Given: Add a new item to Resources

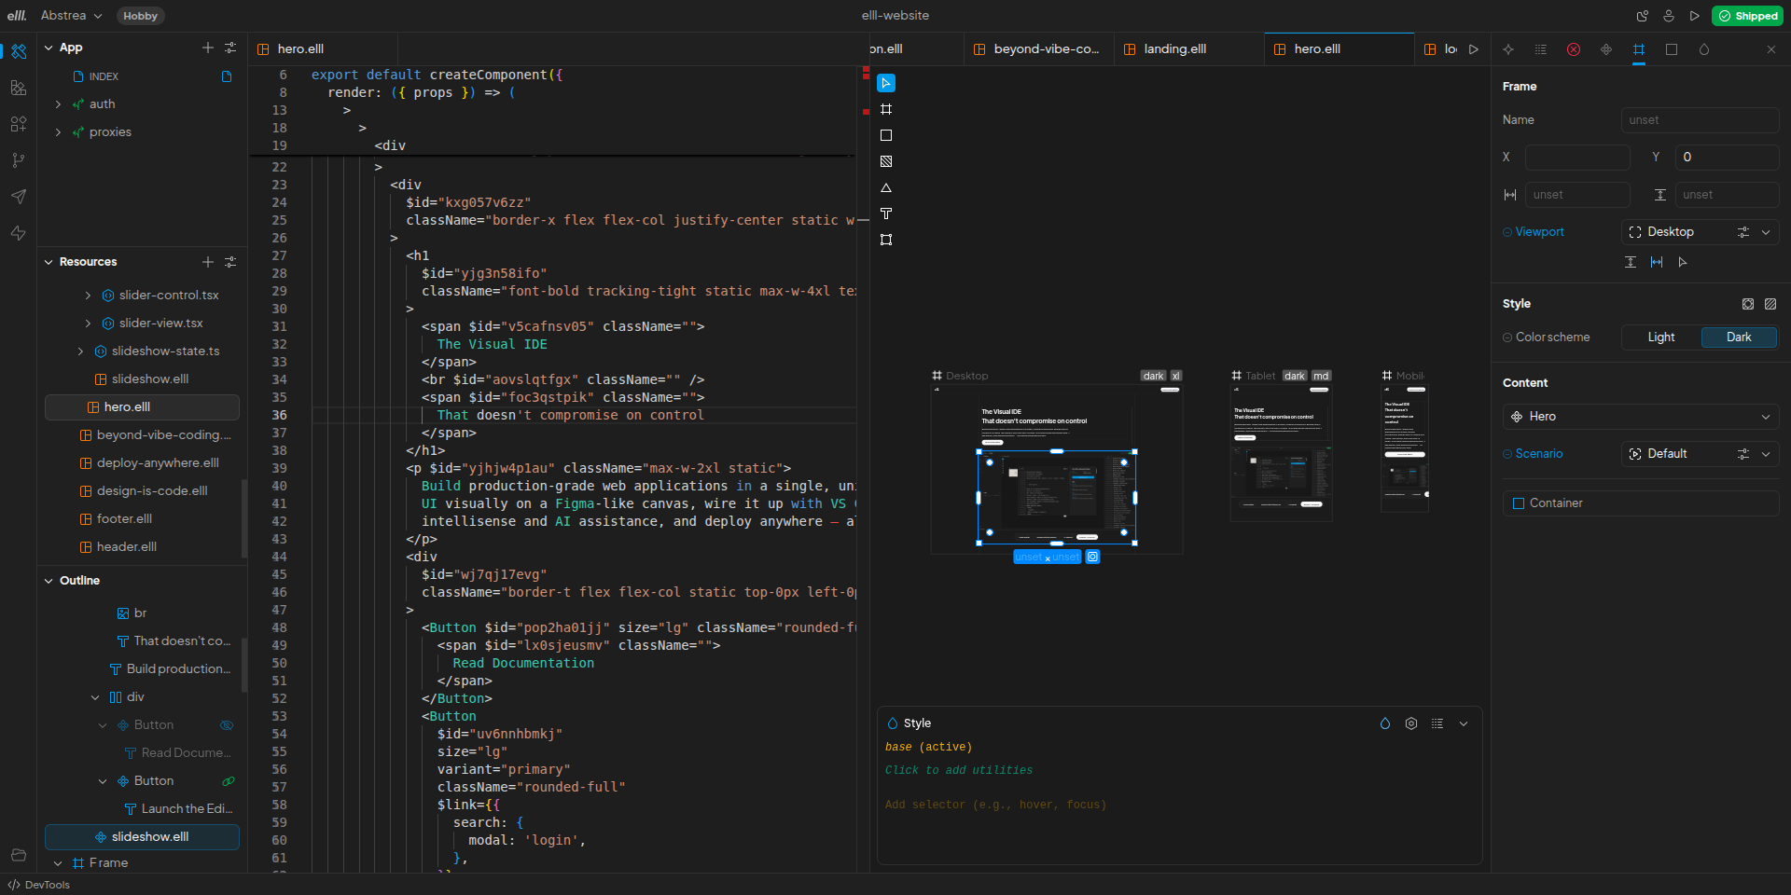Looking at the screenshot, I should (x=207, y=262).
